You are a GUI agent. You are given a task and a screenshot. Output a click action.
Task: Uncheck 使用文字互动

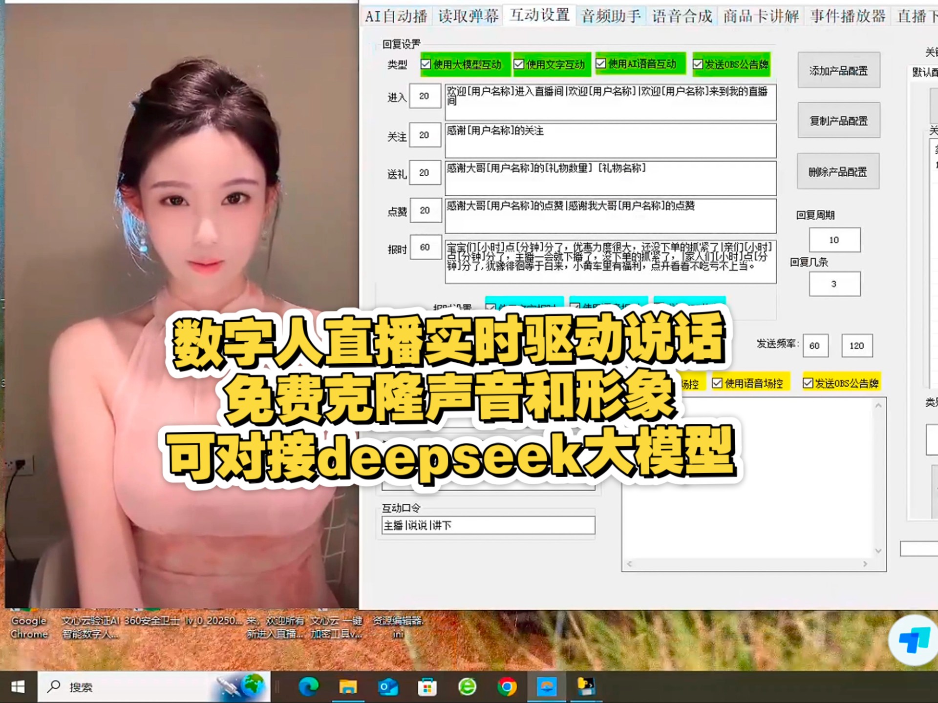pos(519,64)
